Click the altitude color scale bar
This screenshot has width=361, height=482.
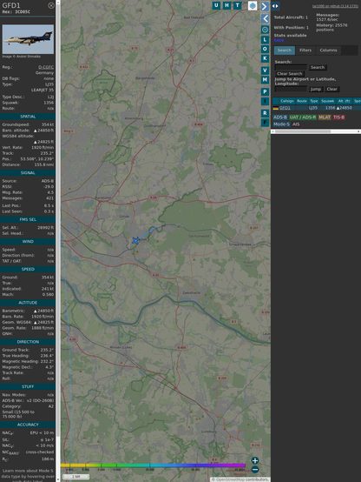[x=153, y=465]
